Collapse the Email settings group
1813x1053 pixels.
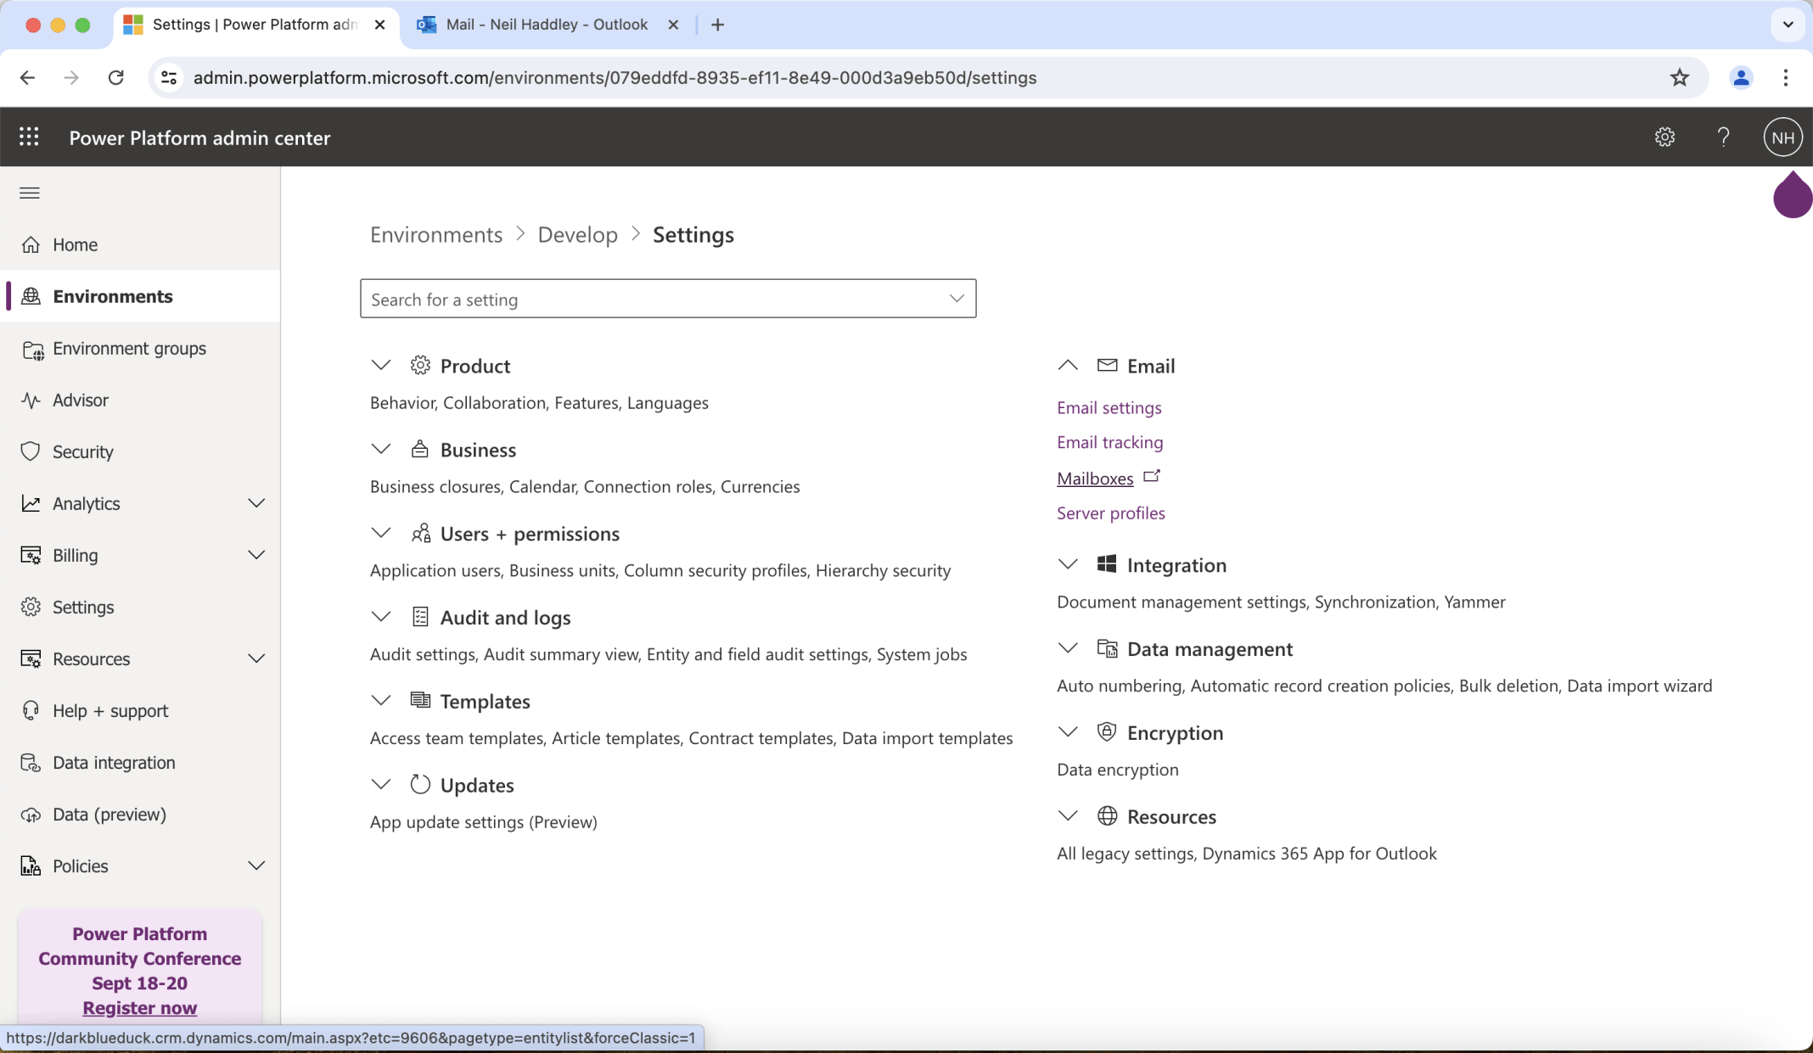[1067, 365]
